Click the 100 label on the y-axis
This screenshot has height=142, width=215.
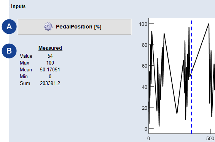[x=143, y=24]
